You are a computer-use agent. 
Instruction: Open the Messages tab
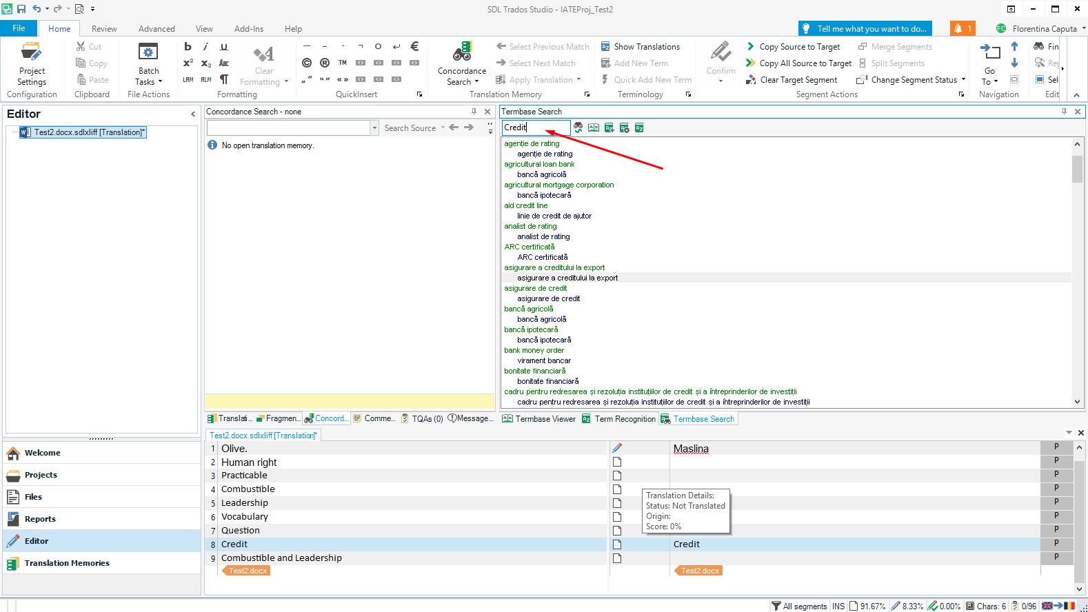point(471,418)
